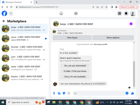Viewport: 140px width, 105px height.
Task: Record a voice clip with microphone icon
Action: click(54, 93)
